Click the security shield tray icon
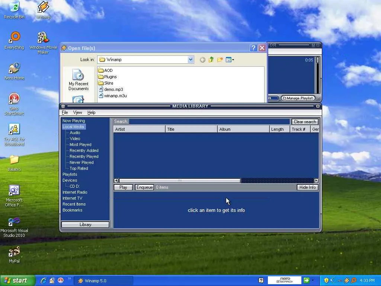Viewport: 381px width, 286px height. pyautogui.click(x=326, y=280)
